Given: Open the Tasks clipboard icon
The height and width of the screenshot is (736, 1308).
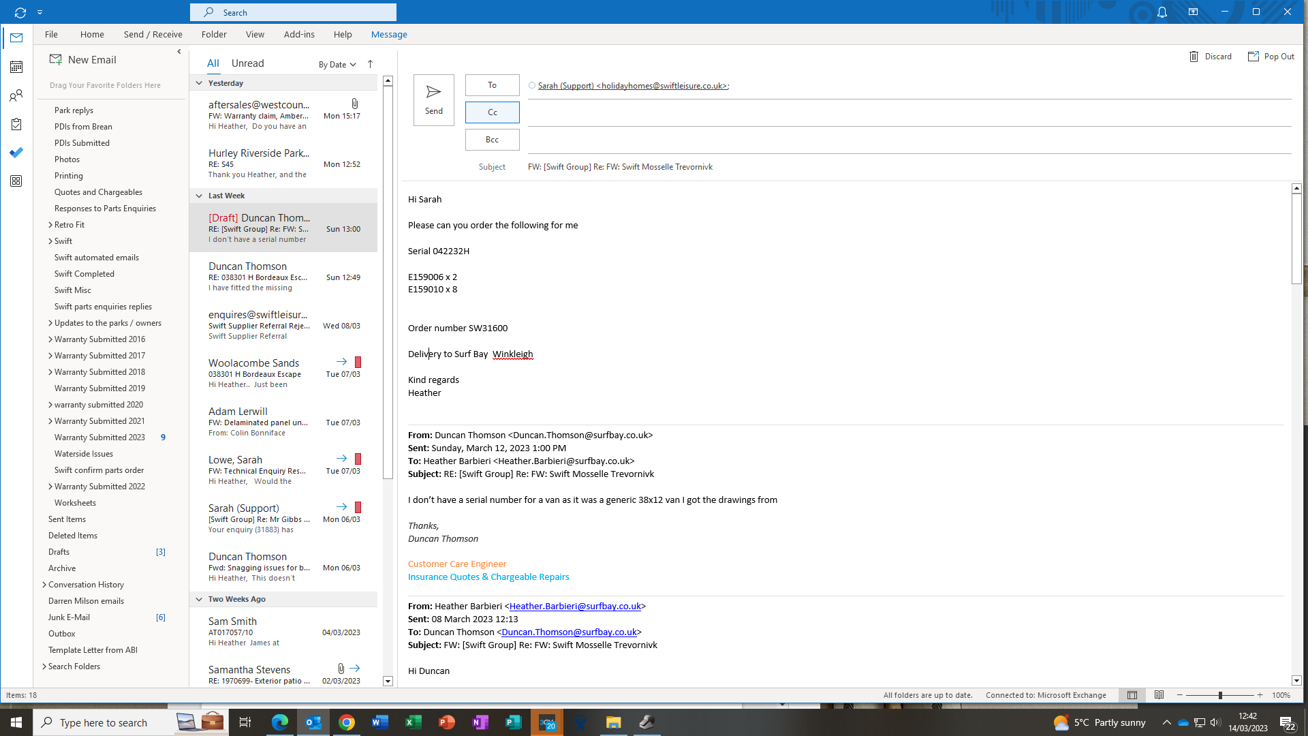Looking at the screenshot, I should pyautogui.click(x=16, y=124).
